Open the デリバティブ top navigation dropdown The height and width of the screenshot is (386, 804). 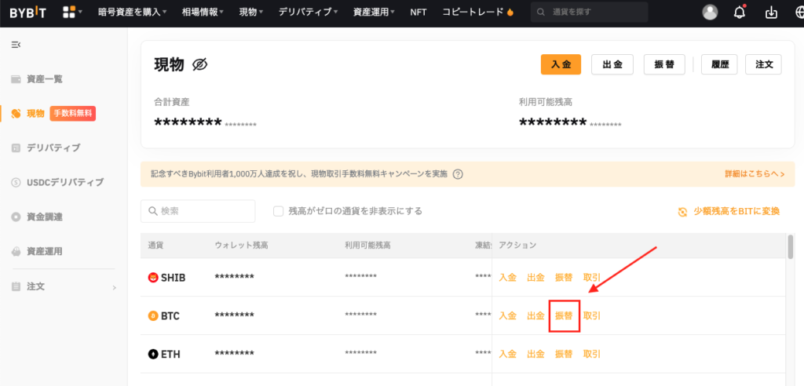[x=308, y=13]
